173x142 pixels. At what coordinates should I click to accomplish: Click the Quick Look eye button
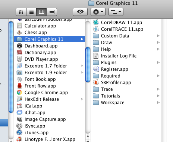(x=80, y=12)
